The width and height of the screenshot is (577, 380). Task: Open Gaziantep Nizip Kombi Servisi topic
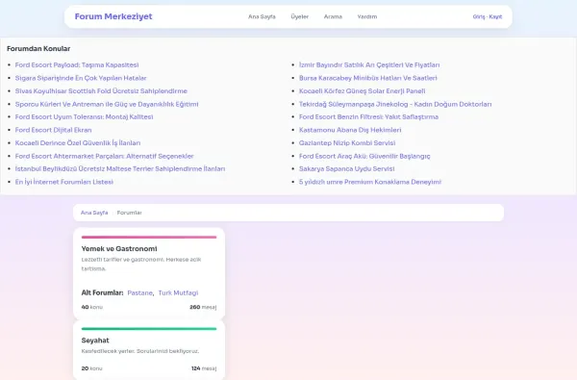pos(347,143)
